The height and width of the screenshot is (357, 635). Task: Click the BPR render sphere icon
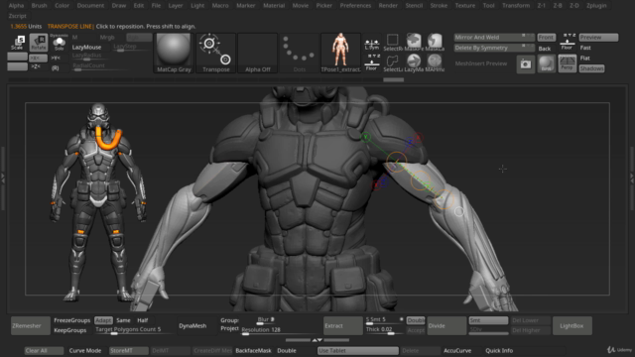tap(547, 63)
